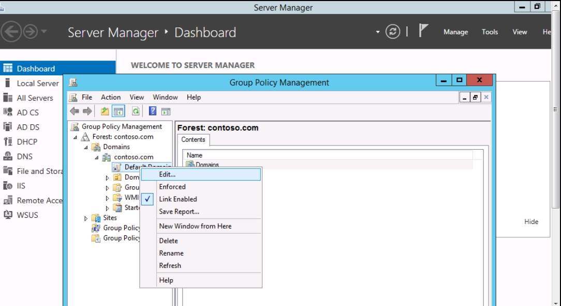Image resolution: width=561 pixels, height=306 pixels.
Task: Switch to the Contents tab
Action: tap(193, 139)
